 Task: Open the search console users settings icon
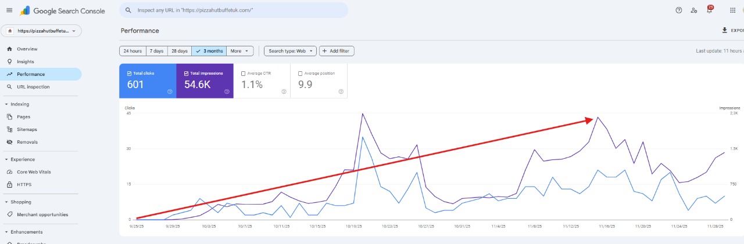click(694, 10)
